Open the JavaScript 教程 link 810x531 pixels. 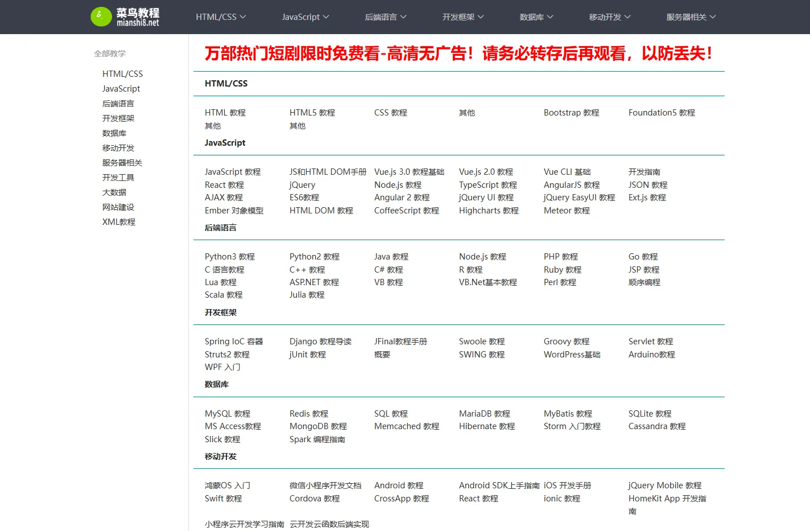pyautogui.click(x=233, y=172)
